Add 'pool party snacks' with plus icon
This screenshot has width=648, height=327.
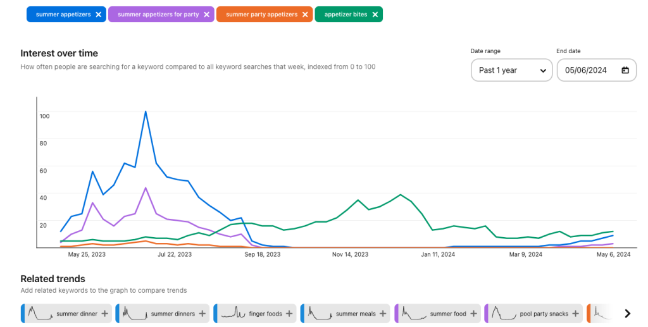(x=576, y=314)
